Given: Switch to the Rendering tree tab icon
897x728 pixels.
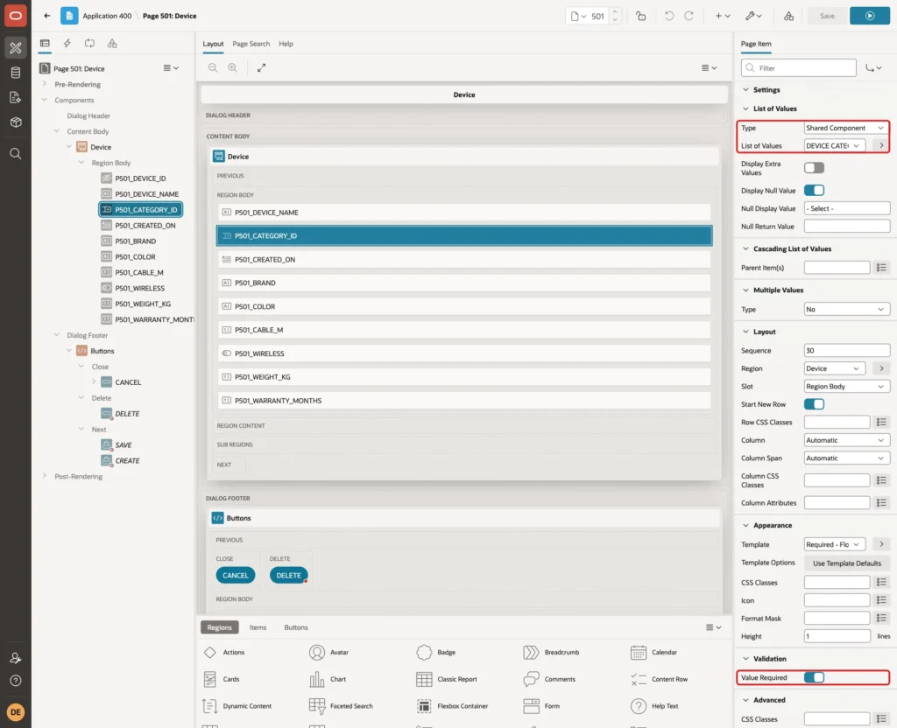Looking at the screenshot, I should (x=45, y=43).
